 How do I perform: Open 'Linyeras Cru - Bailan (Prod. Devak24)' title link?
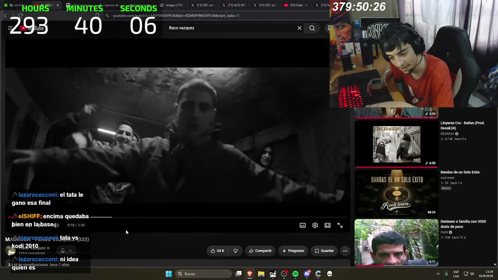pyautogui.click(x=463, y=126)
